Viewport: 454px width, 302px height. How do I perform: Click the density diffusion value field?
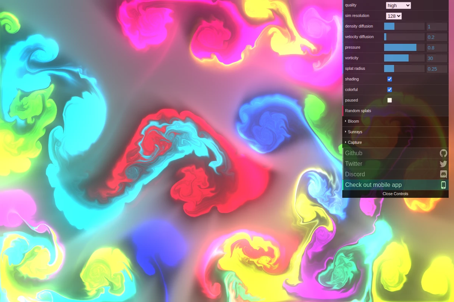[x=437, y=26]
